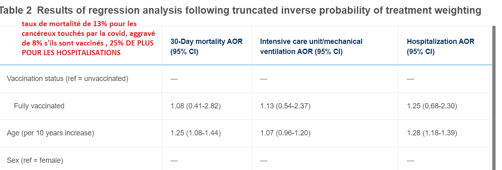Click the value 1.08 (0.41-2.82)
502x170 pixels.
196,106
